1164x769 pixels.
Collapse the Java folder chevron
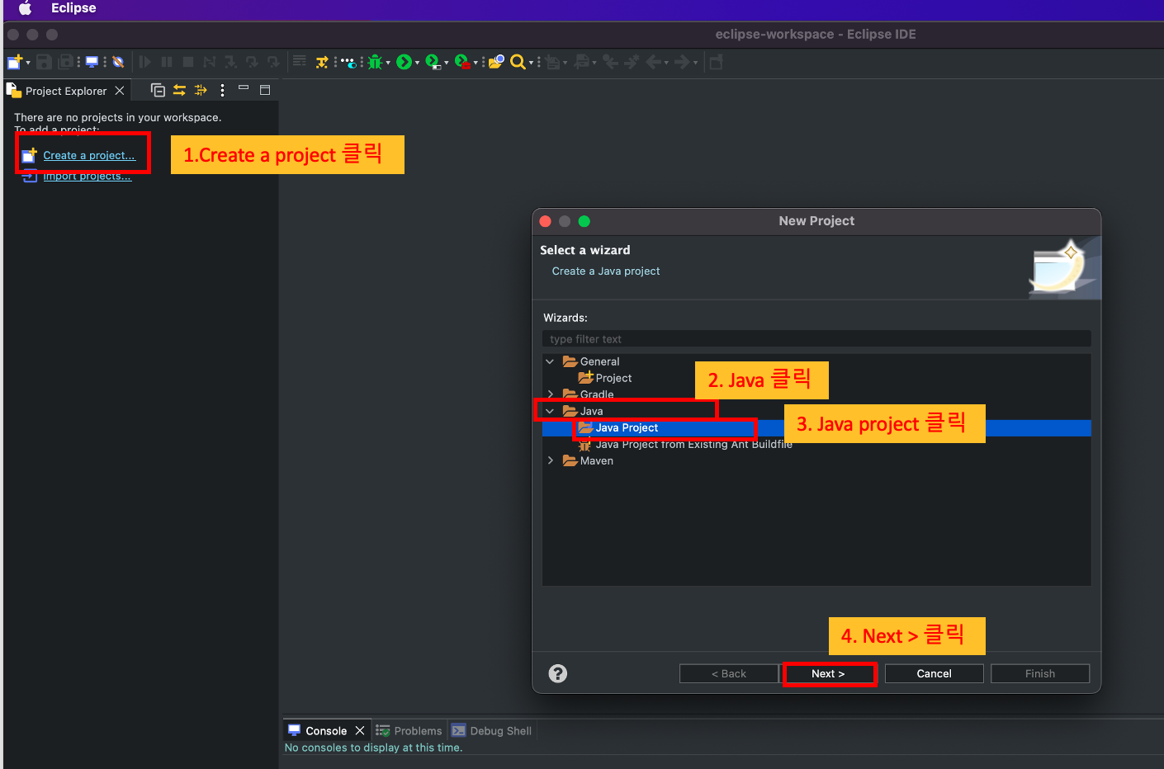[550, 411]
